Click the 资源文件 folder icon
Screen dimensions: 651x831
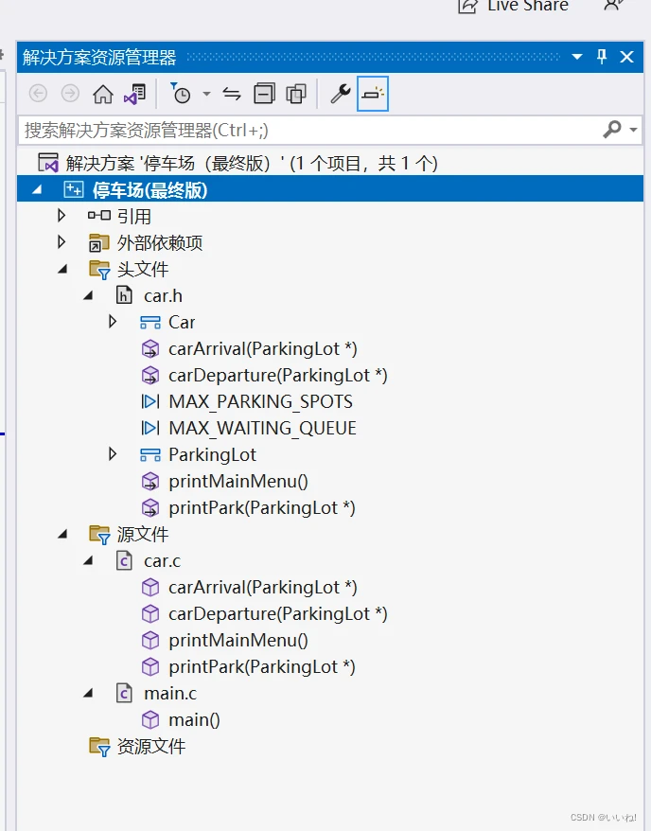pos(99,746)
